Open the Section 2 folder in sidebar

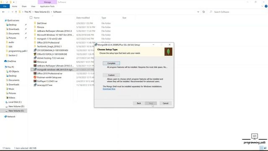13,55
